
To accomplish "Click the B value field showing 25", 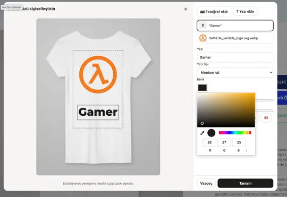I will [239, 142].
